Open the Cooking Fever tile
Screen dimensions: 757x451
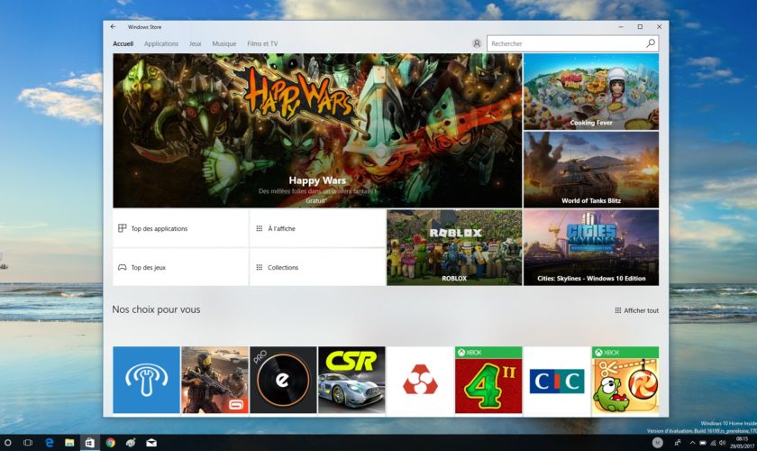pos(591,92)
